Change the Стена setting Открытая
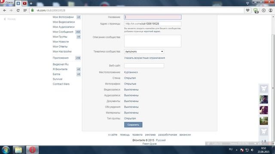The width and height of the screenshot is (275, 154). [x=130, y=78]
